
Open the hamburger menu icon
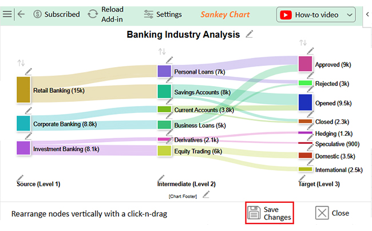pyautogui.click(x=7, y=14)
